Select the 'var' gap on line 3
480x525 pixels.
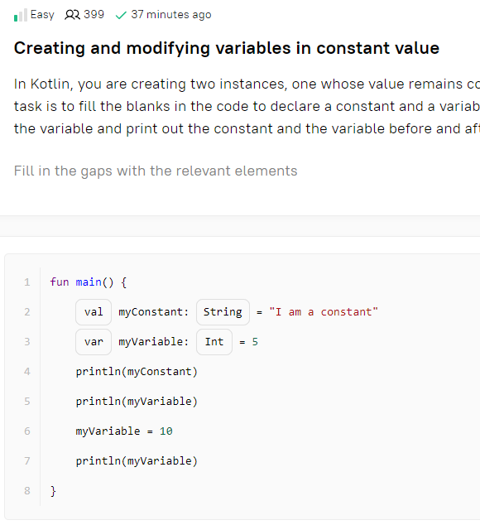click(94, 342)
